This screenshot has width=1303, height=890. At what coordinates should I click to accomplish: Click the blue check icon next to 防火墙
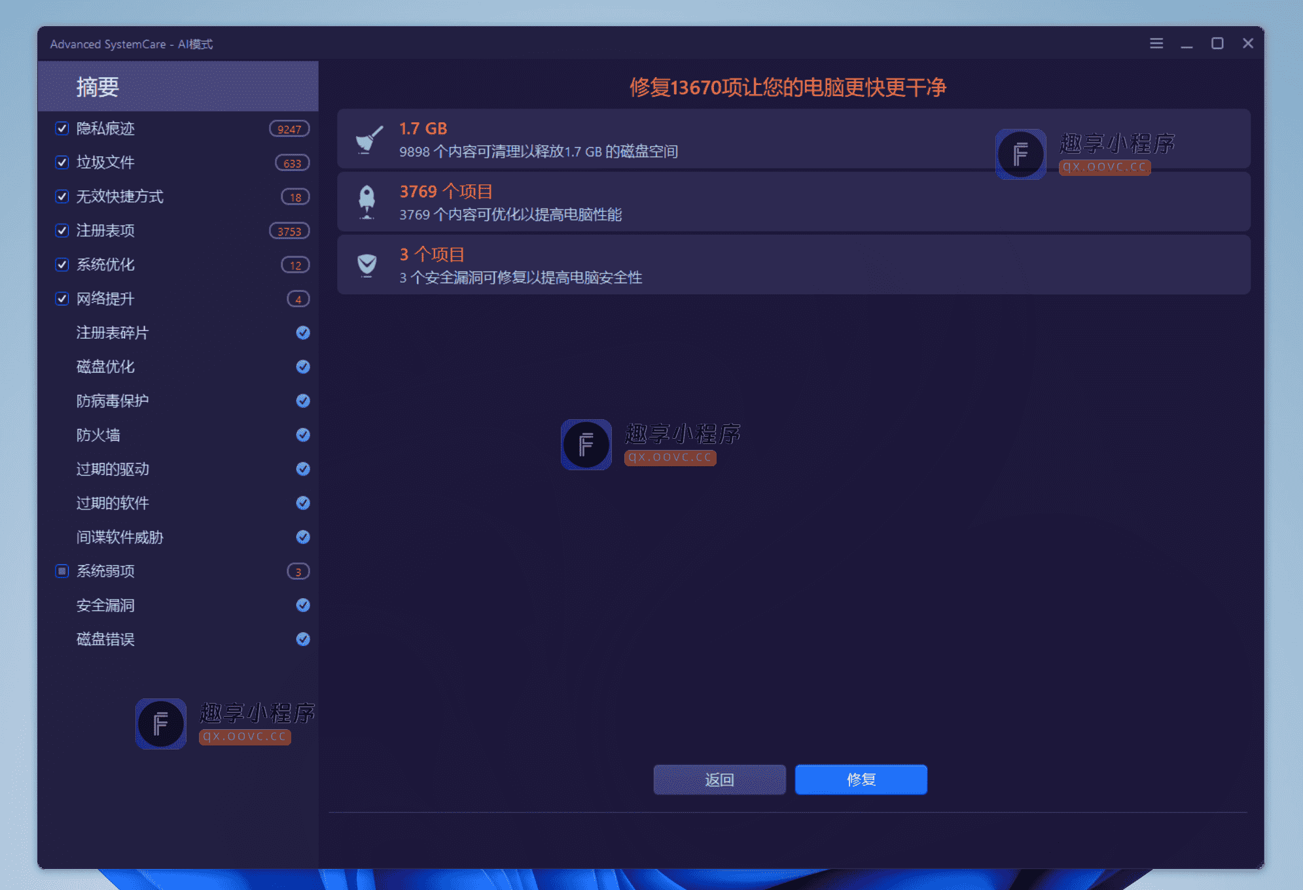(302, 435)
